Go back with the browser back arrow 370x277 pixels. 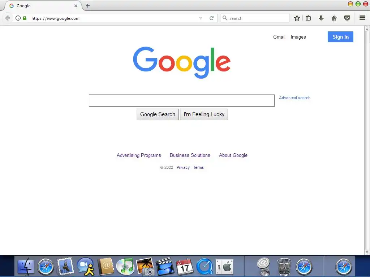click(8, 18)
